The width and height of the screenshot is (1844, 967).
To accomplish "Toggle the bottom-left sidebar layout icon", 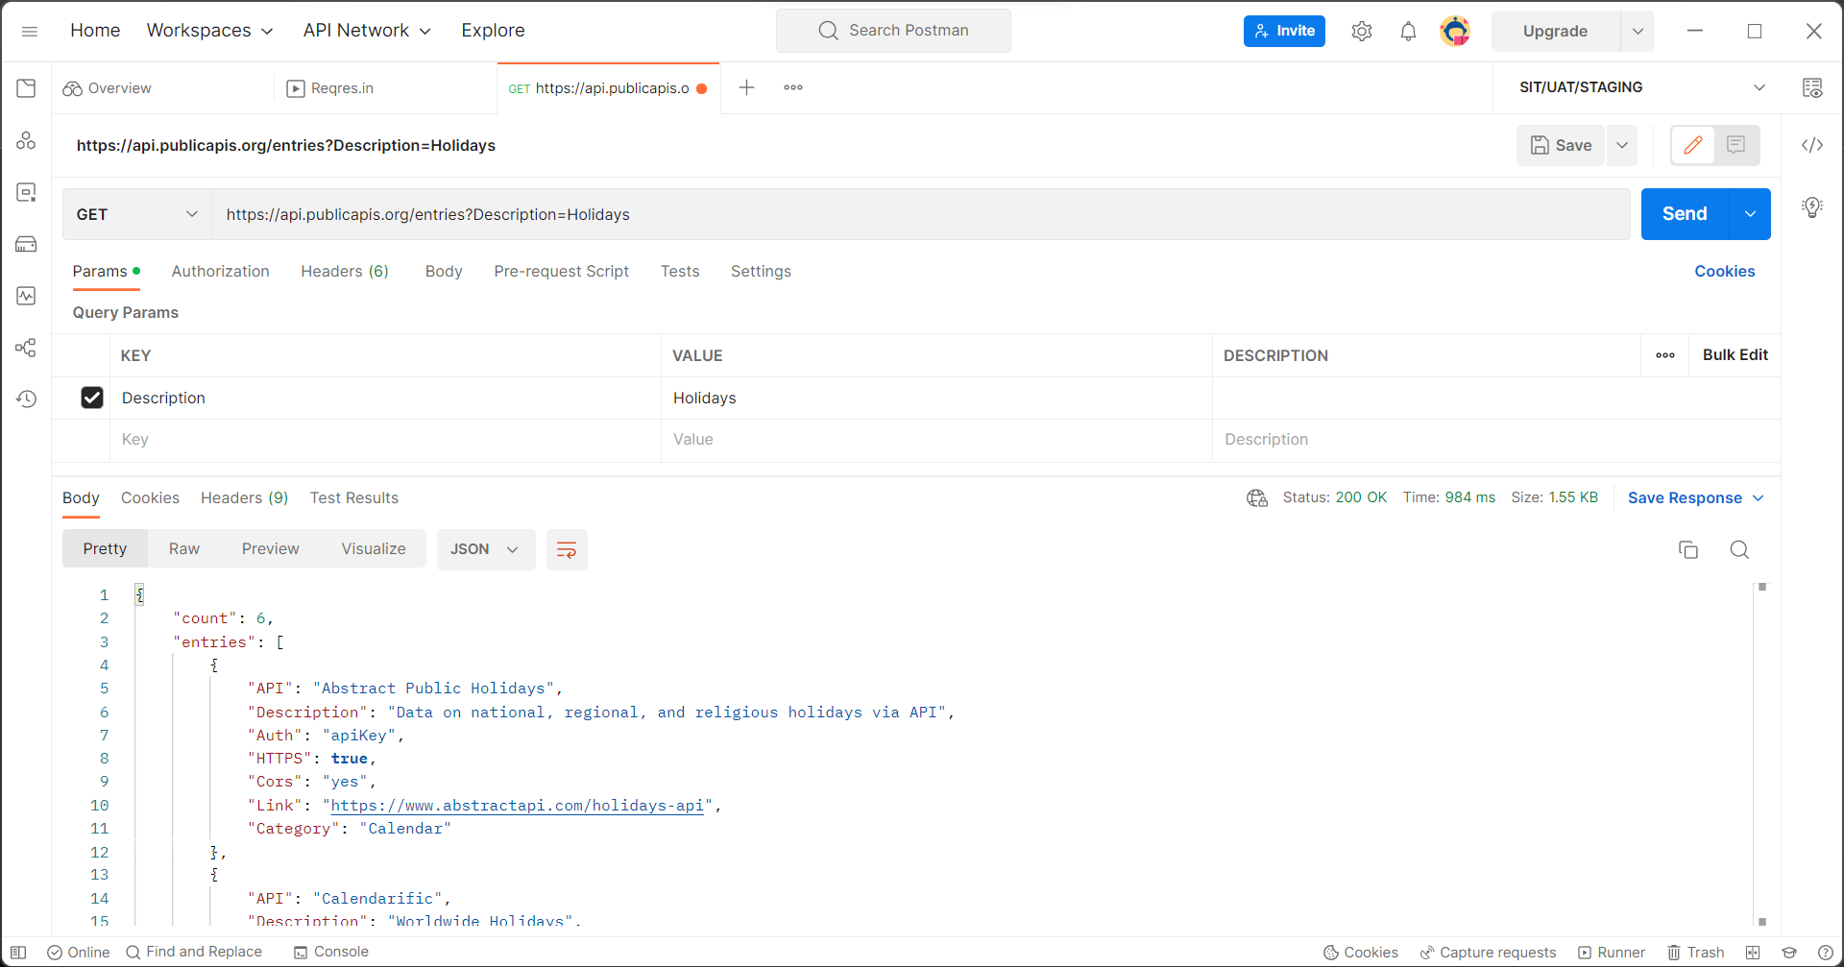I will click(x=18, y=953).
